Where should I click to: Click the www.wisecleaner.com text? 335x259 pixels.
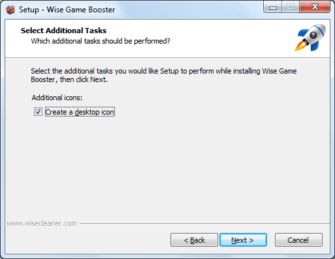[x=42, y=223]
